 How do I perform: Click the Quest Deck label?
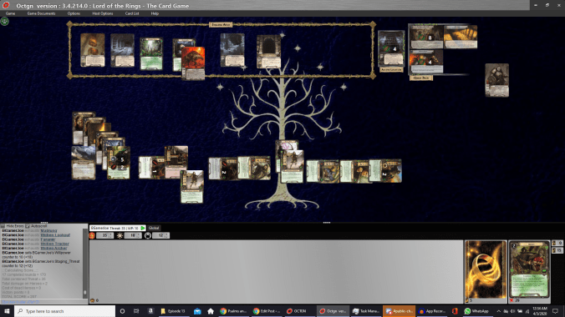click(x=421, y=78)
